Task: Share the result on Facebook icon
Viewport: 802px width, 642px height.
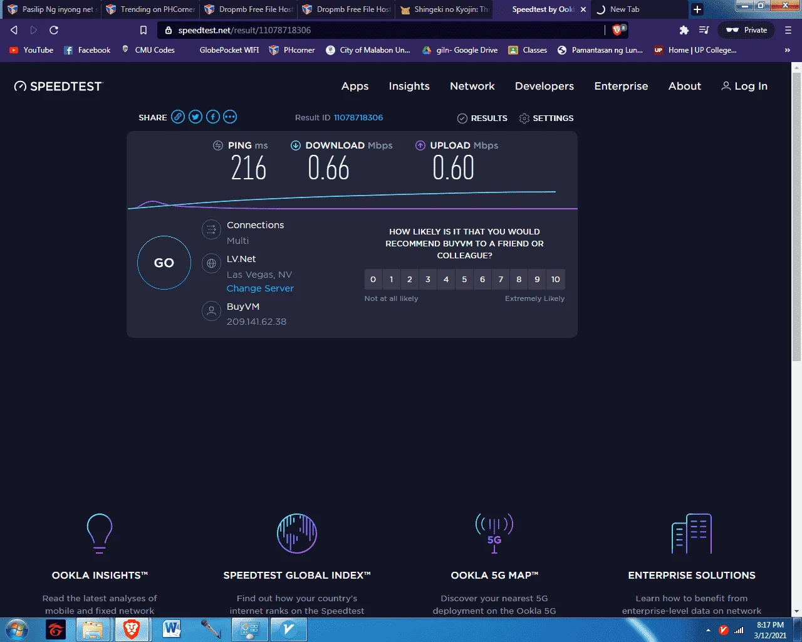Action: coord(213,117)
